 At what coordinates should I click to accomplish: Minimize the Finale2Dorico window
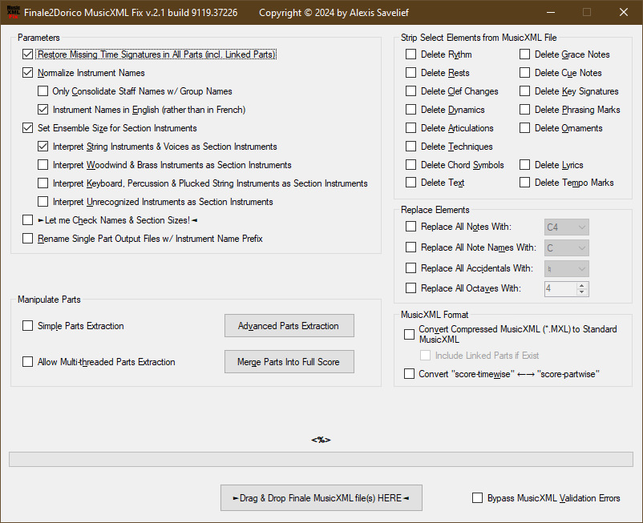(x=551, y=12)
